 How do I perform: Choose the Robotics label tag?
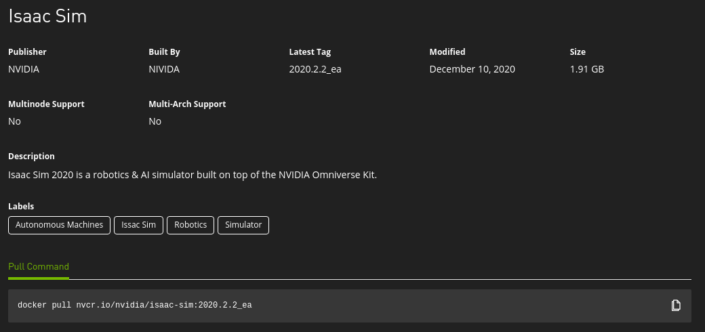tap(190, 225)
